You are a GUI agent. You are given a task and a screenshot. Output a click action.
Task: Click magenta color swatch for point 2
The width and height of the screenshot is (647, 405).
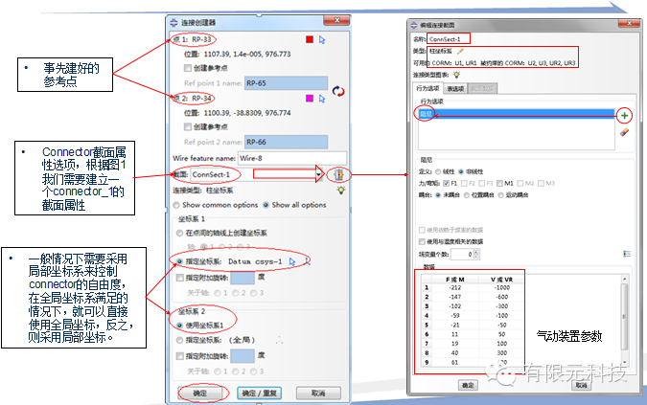pyautogui.click(x=310, y=99)
